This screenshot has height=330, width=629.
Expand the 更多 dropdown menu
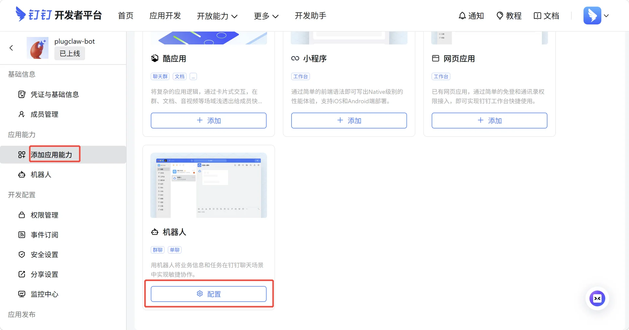click(x=266, y=16)
